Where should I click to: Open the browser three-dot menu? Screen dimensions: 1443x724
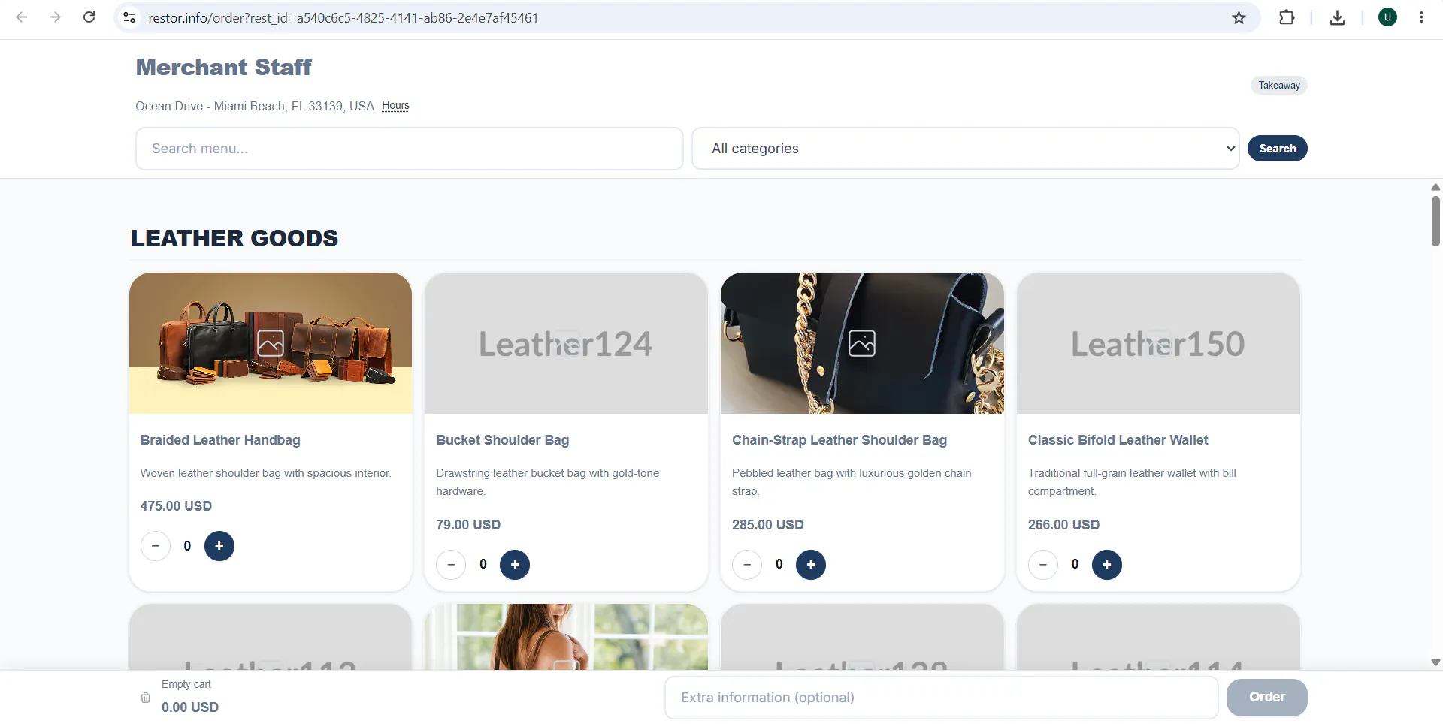[x=1421, y=17]
